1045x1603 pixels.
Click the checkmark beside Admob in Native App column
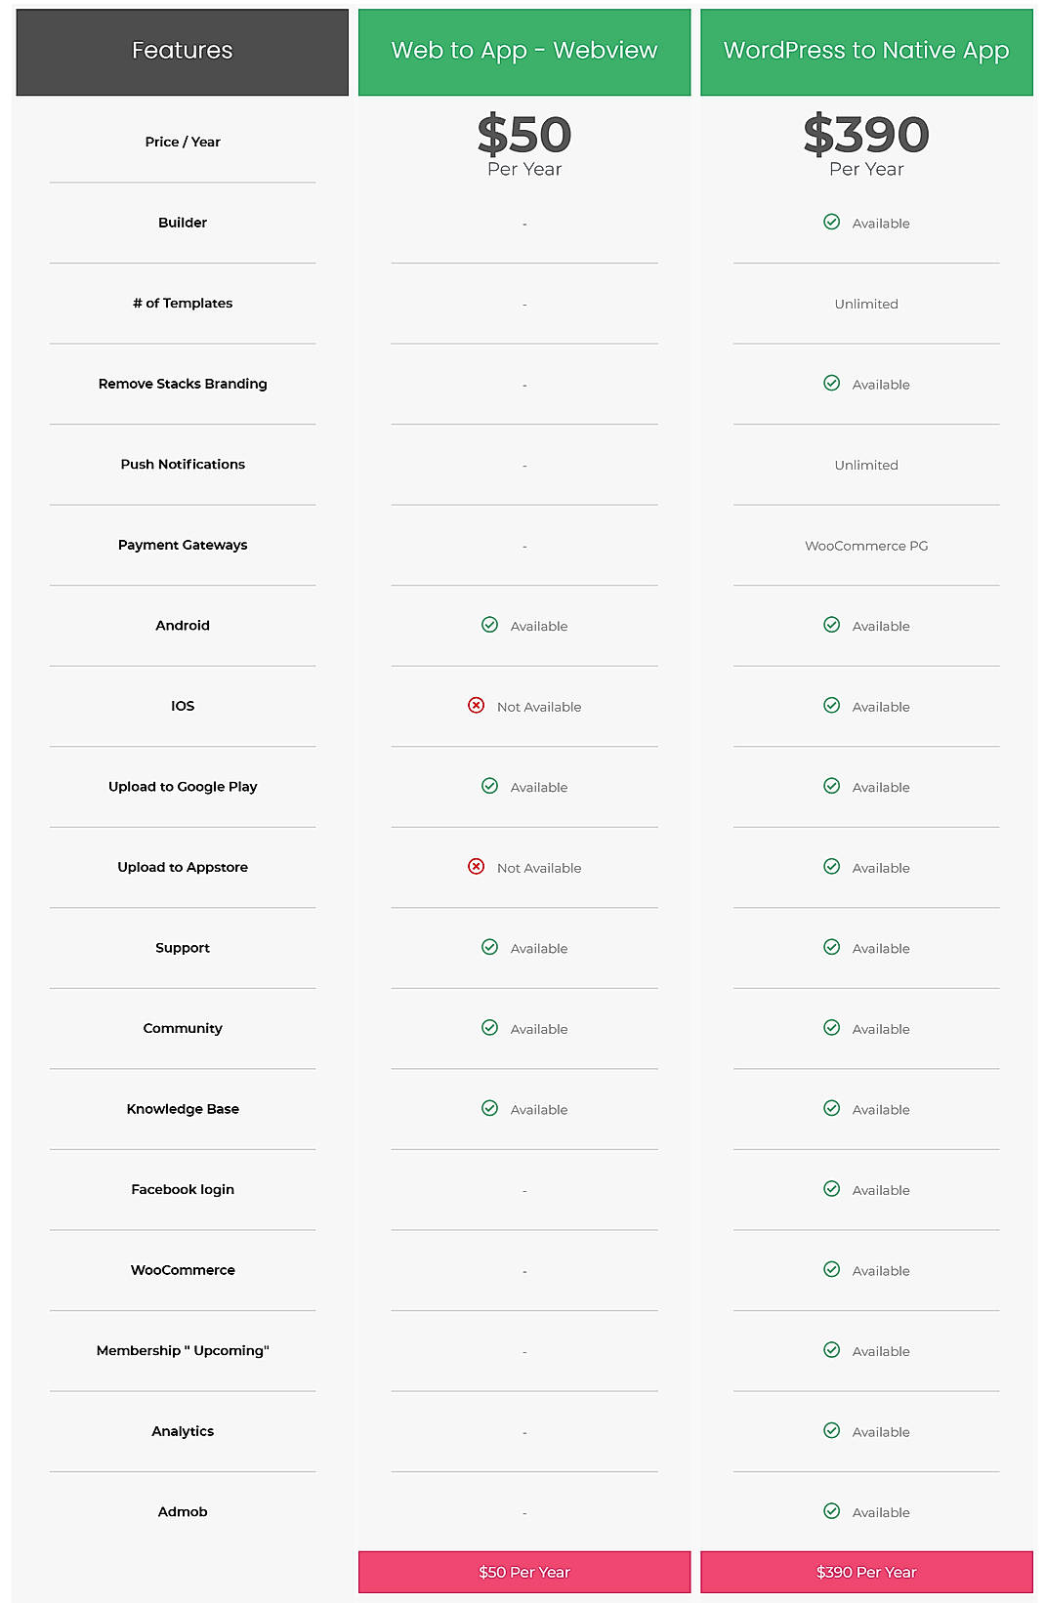831,1511
